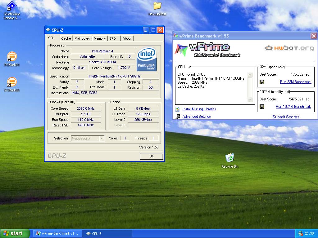Image resolution: width=318 pixels, height=238 pixels.
Task: Click the taskbar clock showing 21:38
Action: pyautogui.click(x=309, y=233)
